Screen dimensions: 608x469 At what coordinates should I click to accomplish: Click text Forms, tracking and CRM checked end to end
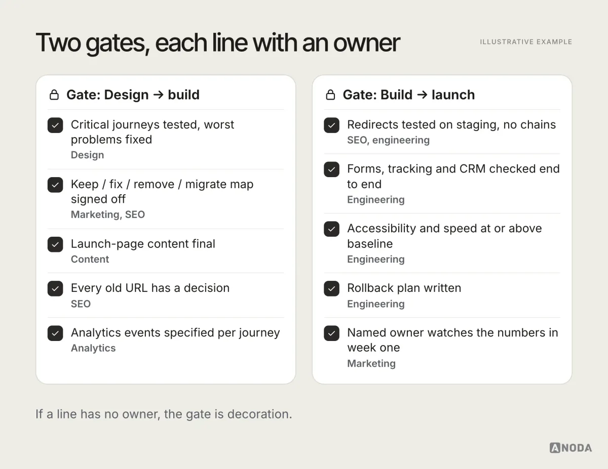pos(453,177)
